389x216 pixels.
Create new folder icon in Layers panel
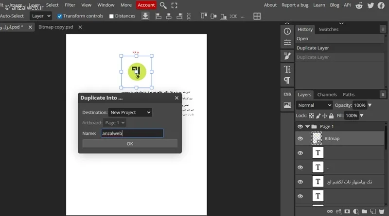point(364,211)
